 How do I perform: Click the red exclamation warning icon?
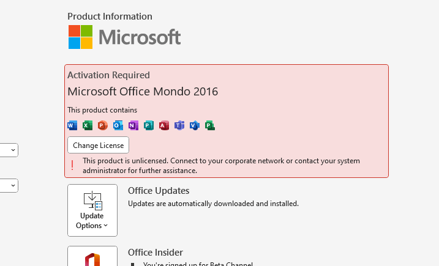pyautogui.click(x=72, y=165)
